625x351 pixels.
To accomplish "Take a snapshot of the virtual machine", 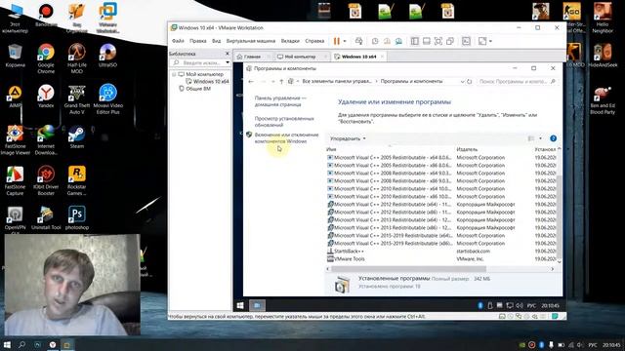I will pos(375,41).
